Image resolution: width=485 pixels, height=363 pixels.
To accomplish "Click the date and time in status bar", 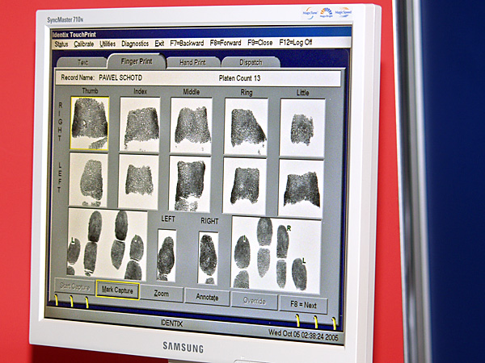I will tap(303, 335).
